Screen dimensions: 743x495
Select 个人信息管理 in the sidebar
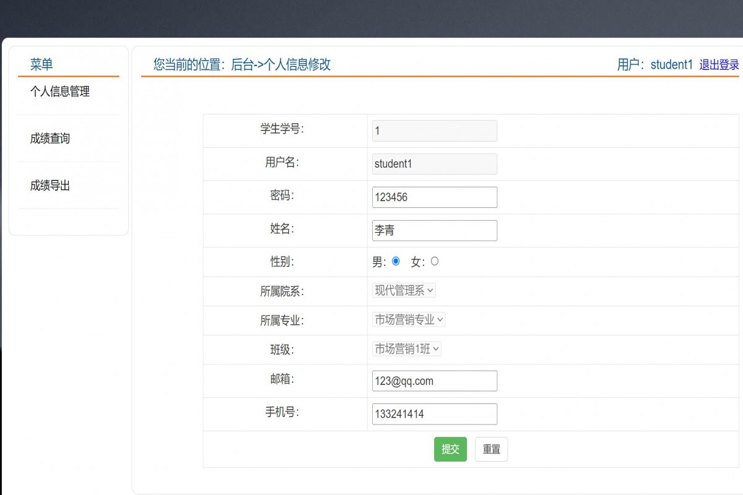point(60,92)
